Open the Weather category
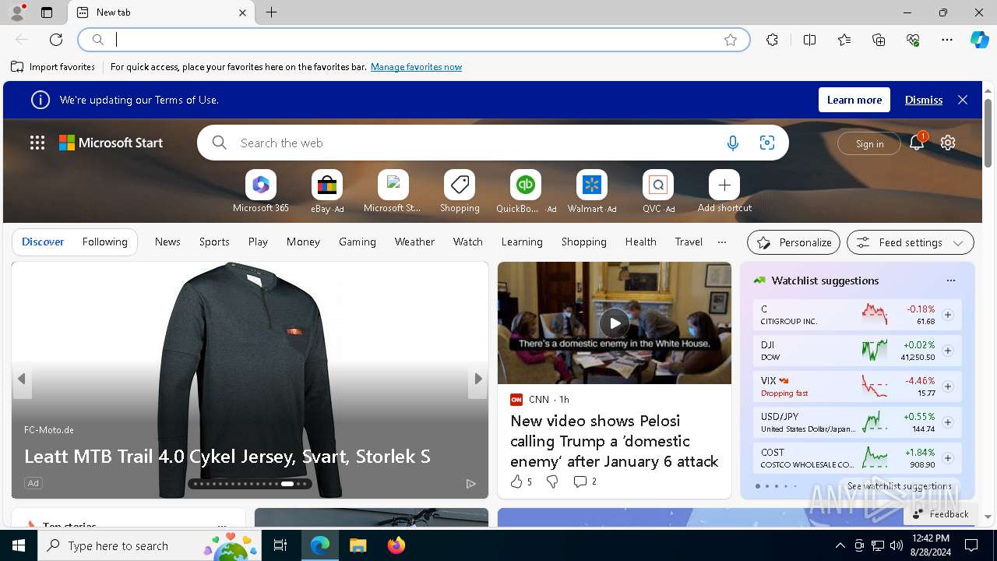 click(414, 242)
